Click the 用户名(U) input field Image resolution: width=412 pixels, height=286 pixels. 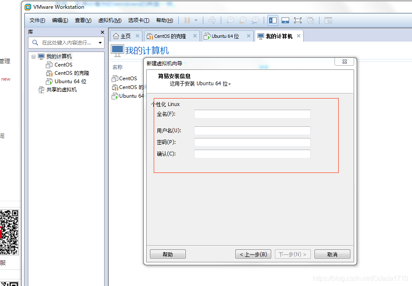(x=252, y=131)
